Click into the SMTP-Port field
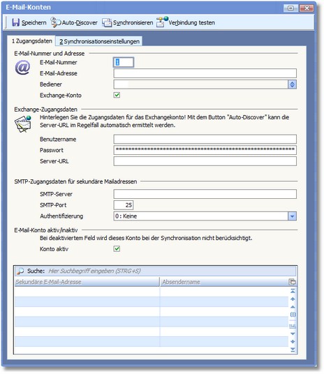Viewport: 324px width, 374px height. (x=124, y=205)
